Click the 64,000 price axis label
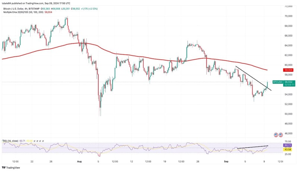 [288, 45]
